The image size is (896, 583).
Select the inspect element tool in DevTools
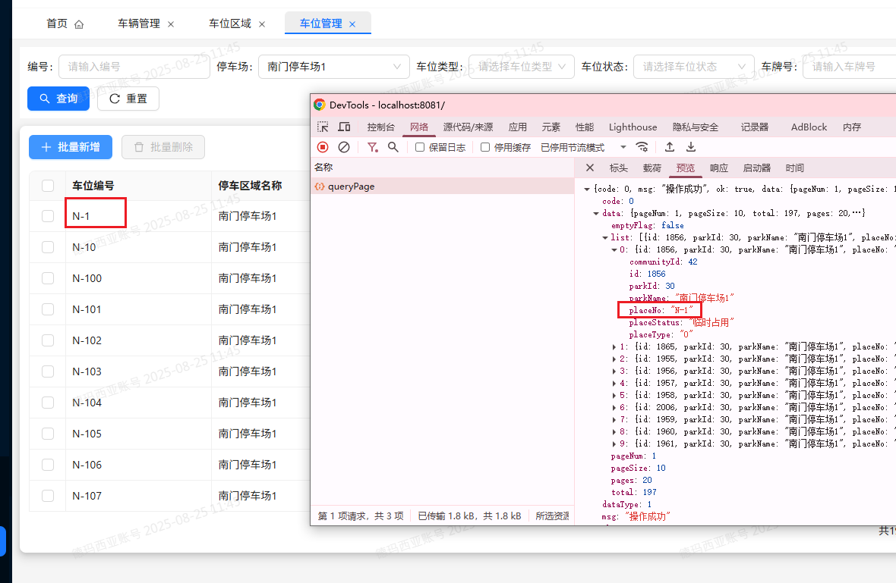pos(323,127)
